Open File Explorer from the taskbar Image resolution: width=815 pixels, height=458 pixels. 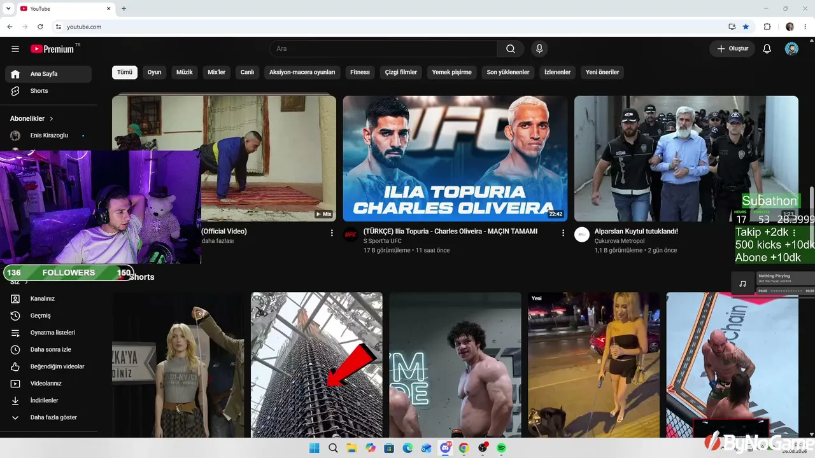(x=351, y=448)
